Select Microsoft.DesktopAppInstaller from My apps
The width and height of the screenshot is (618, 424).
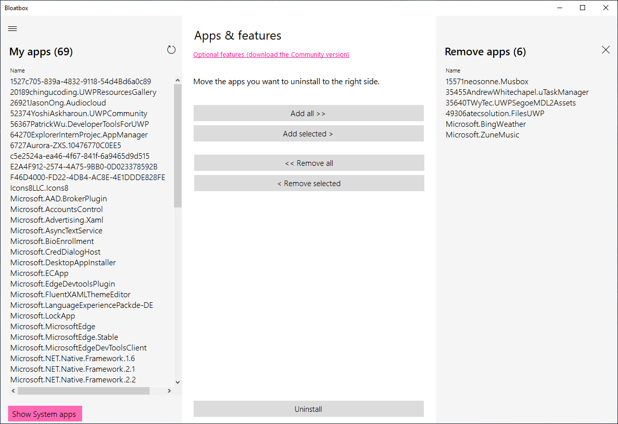point(63,263)
